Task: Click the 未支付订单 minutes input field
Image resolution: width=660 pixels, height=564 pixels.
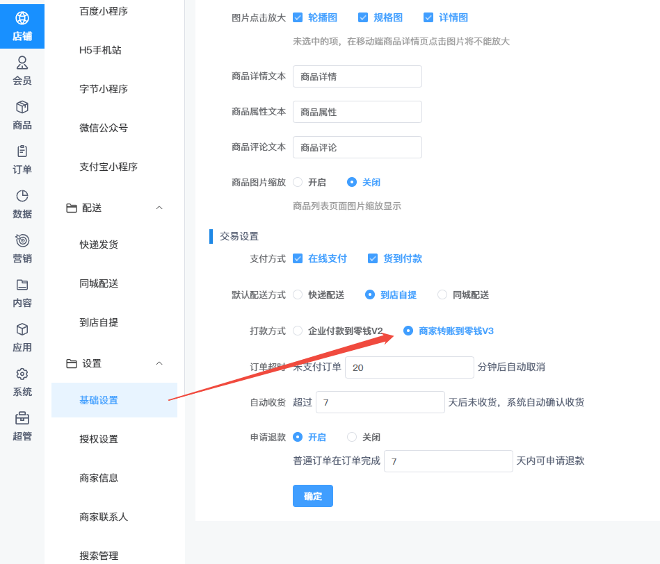Action: (409, 367)
